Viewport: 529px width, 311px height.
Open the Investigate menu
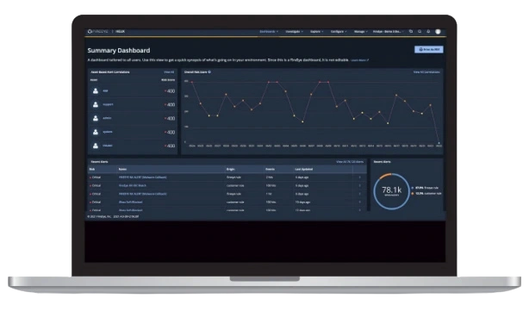click(x=294, y=31)
